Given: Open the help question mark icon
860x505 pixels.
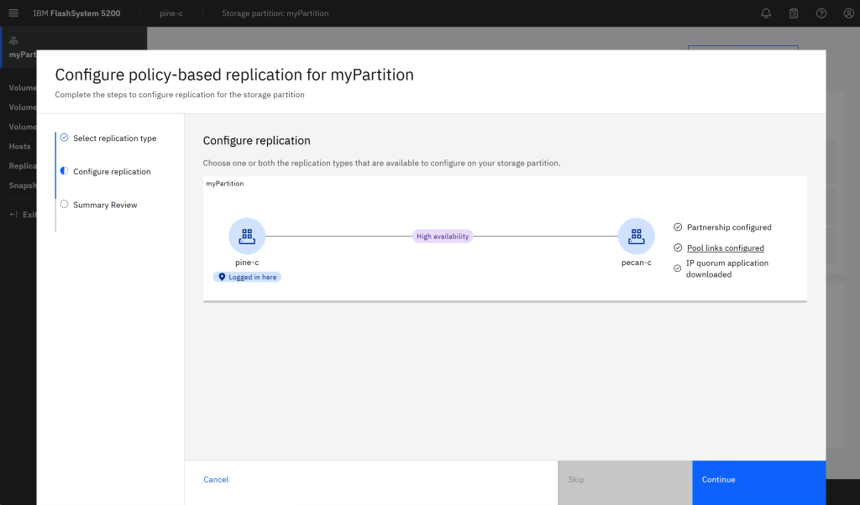Looking at the screenshot, I should click(821, 13).
